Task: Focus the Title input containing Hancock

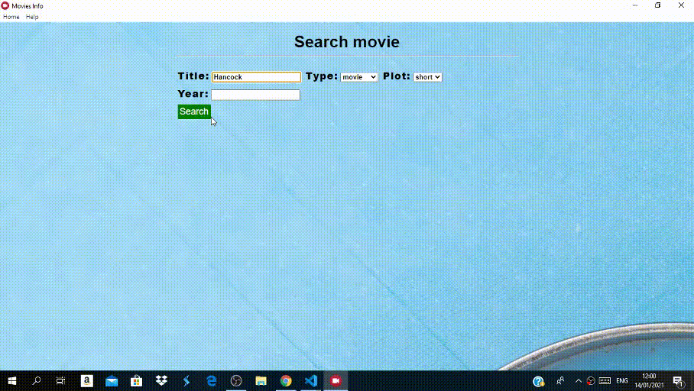Action: tap(256, 77)
